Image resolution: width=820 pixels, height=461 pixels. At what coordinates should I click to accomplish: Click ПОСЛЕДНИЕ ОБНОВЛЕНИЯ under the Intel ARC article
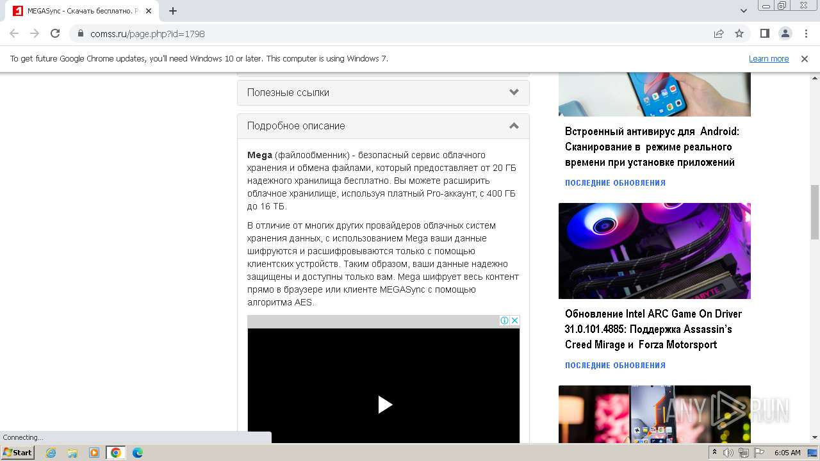tap(615, 366)
